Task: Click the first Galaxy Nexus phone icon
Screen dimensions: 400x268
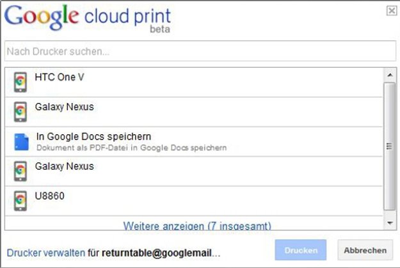Action: (20, 112)
